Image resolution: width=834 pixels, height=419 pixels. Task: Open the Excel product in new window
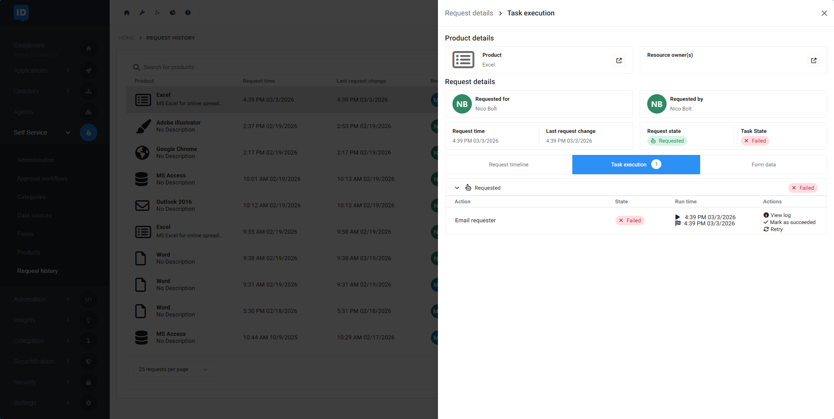[619, 60]
